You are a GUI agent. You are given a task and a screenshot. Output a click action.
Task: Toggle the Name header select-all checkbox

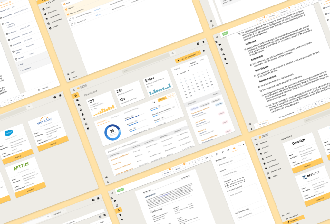[x=64, y=4]
